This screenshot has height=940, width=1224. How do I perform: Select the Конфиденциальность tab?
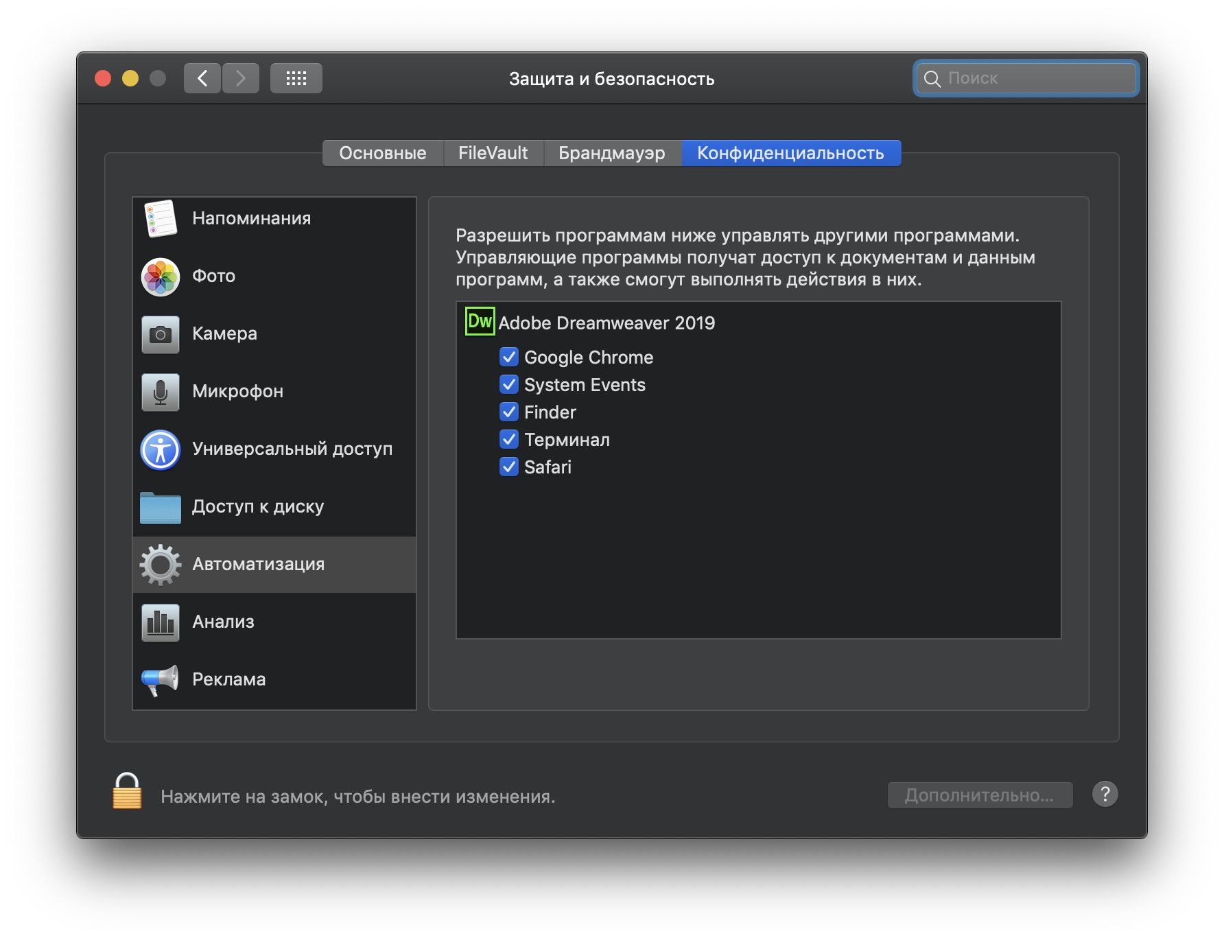[791, 153]
